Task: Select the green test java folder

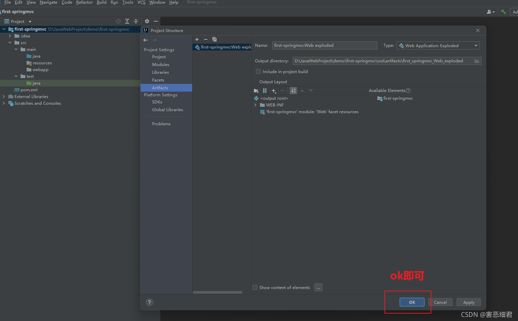Action: pyautogui.click(x=33, y=83)
